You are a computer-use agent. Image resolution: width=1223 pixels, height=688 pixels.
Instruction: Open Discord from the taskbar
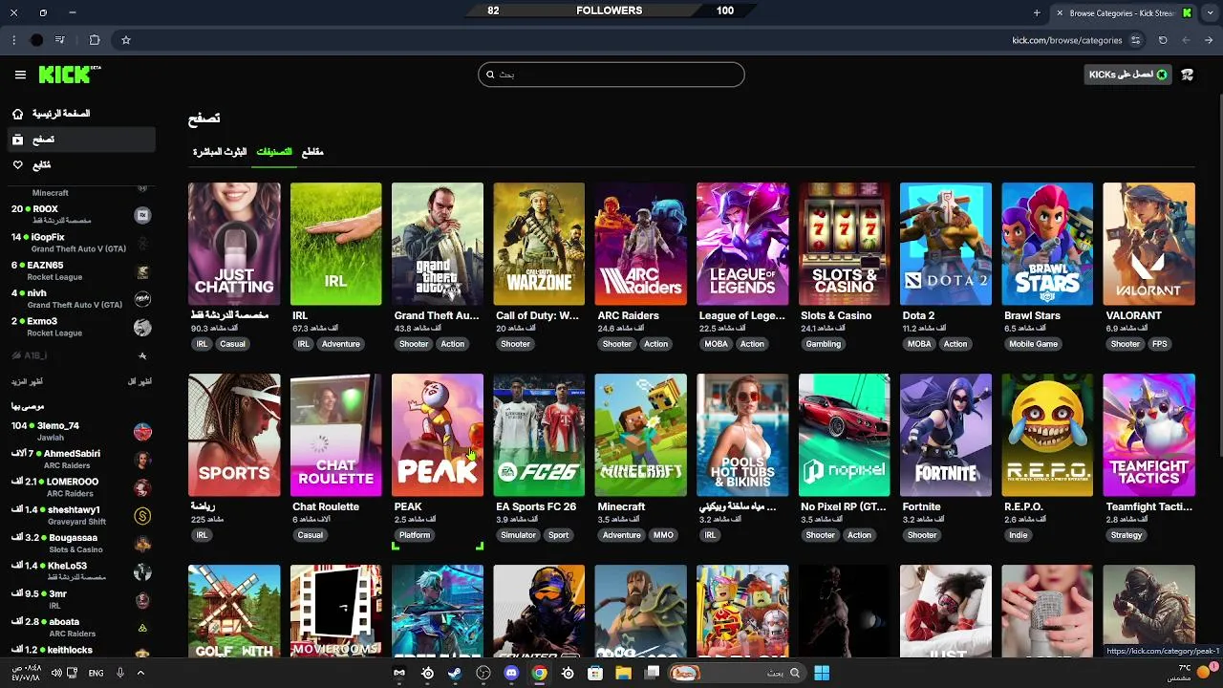click(x=511, y=673)
